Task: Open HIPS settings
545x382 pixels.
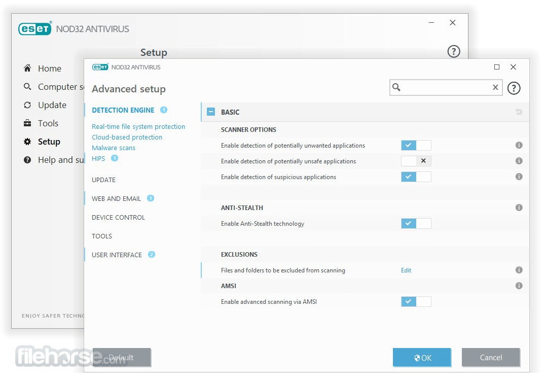Action: pyautogui.click(x=98, y=159)
